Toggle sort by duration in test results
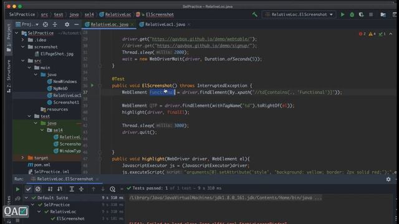399x224 pixels. coord(60,189)
